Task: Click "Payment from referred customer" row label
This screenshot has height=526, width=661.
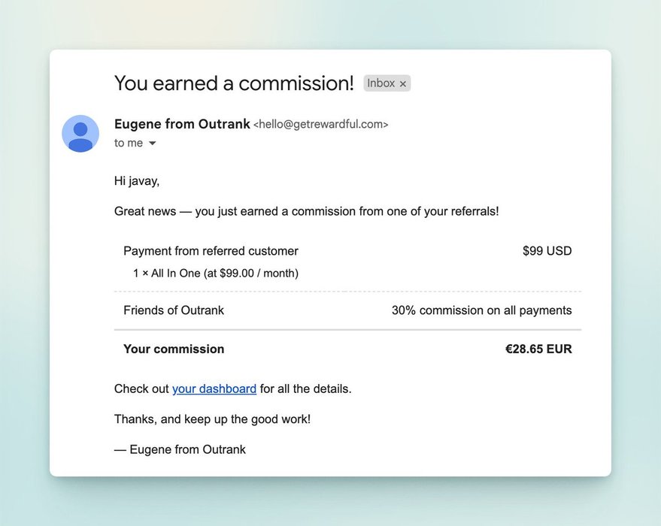Action: tap(211, 251)
